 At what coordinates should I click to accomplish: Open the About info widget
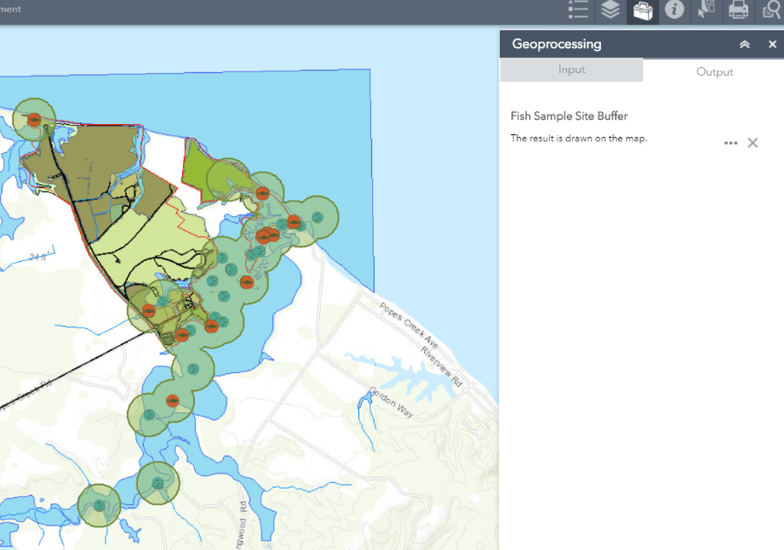(x=674, y=10)
